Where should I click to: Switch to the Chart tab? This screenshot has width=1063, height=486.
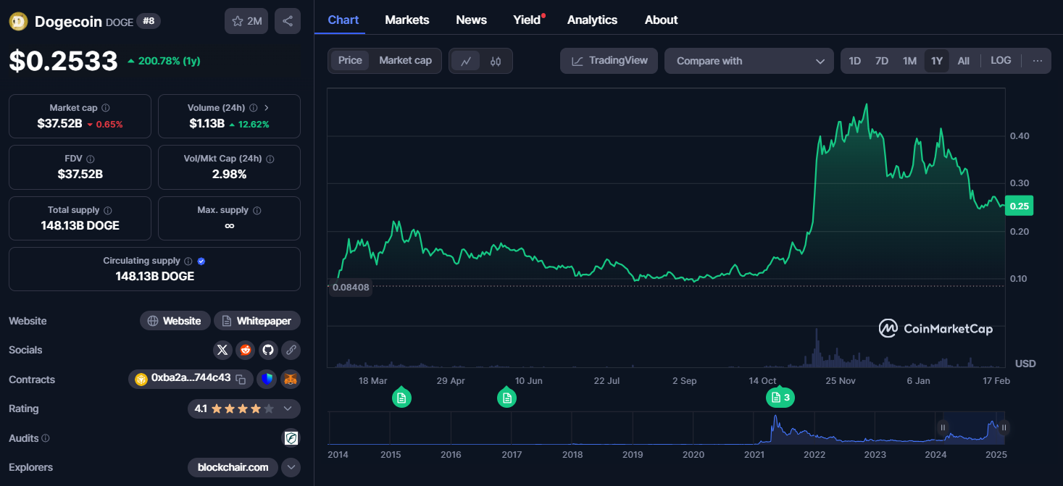pos(343,20)
